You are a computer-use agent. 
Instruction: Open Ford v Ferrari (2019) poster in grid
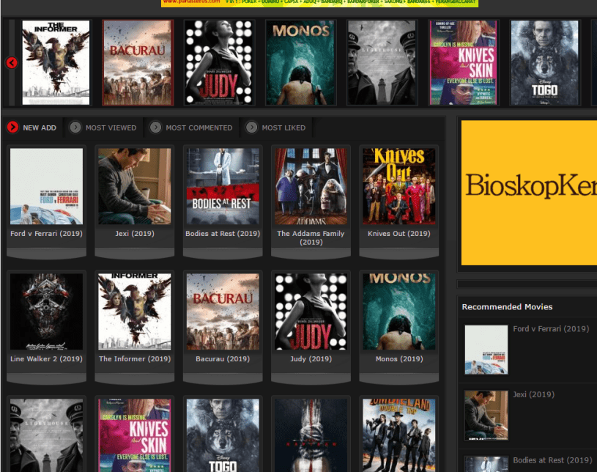tap(46, 186)
